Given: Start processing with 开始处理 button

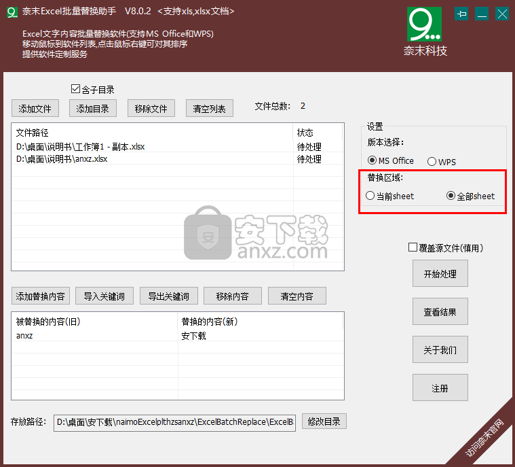Looking at the screenshot, I should point(440,273).
